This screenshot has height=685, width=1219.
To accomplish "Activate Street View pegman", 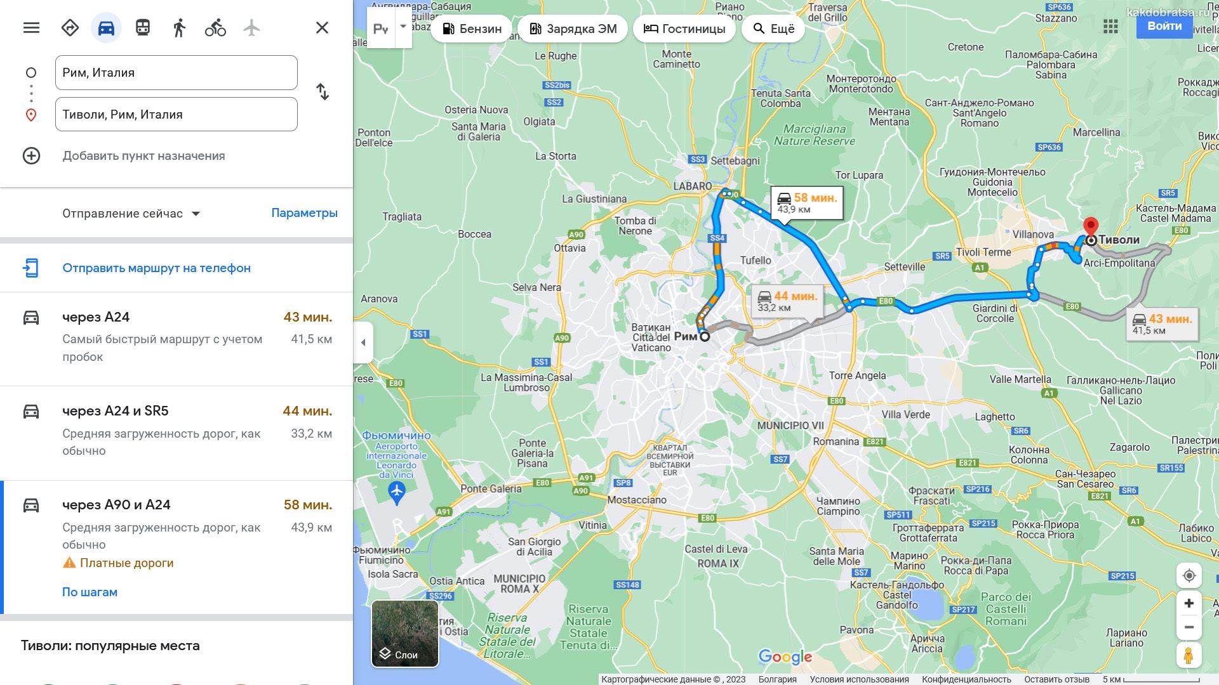I will coord(1189,655).
